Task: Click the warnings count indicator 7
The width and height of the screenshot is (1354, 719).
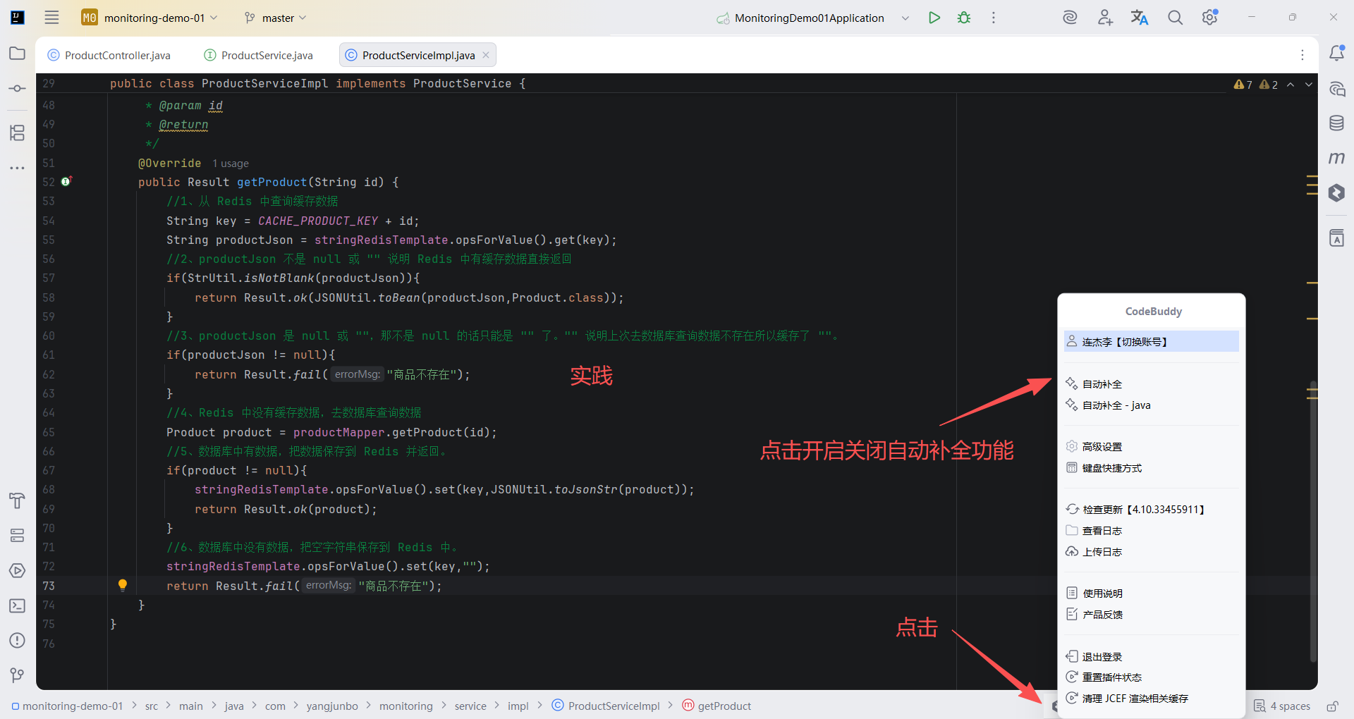Action: coord(1243,85)
